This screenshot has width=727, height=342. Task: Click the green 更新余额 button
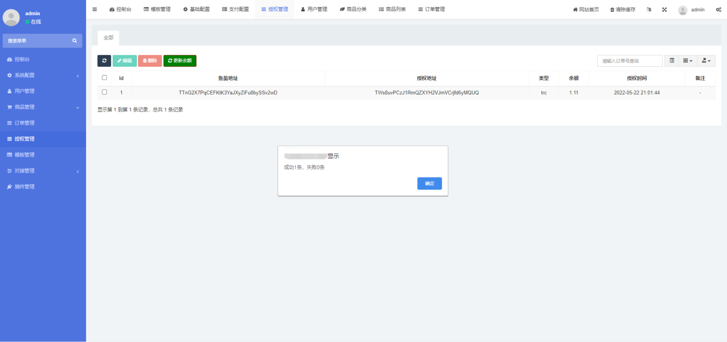tap(180, 61)
